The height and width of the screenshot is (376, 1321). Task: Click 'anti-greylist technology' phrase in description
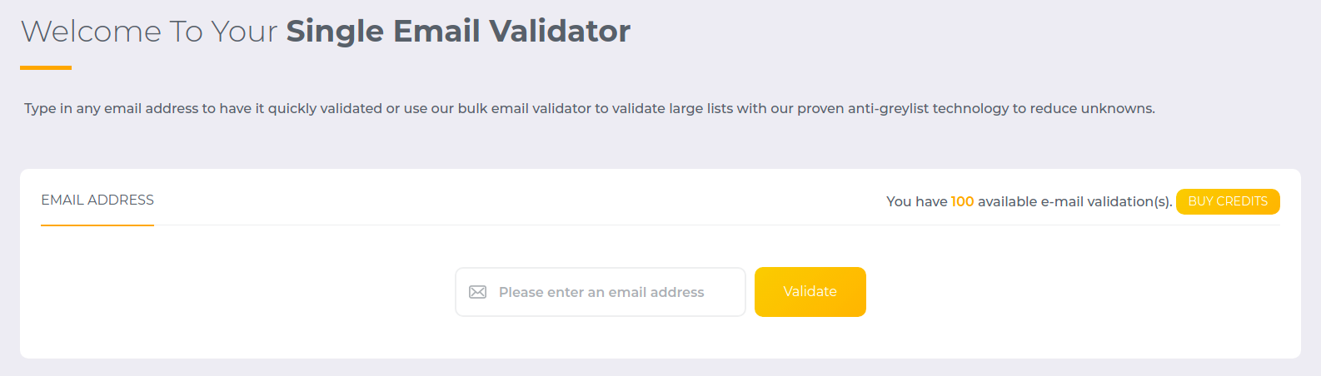[x=928, y=108]
